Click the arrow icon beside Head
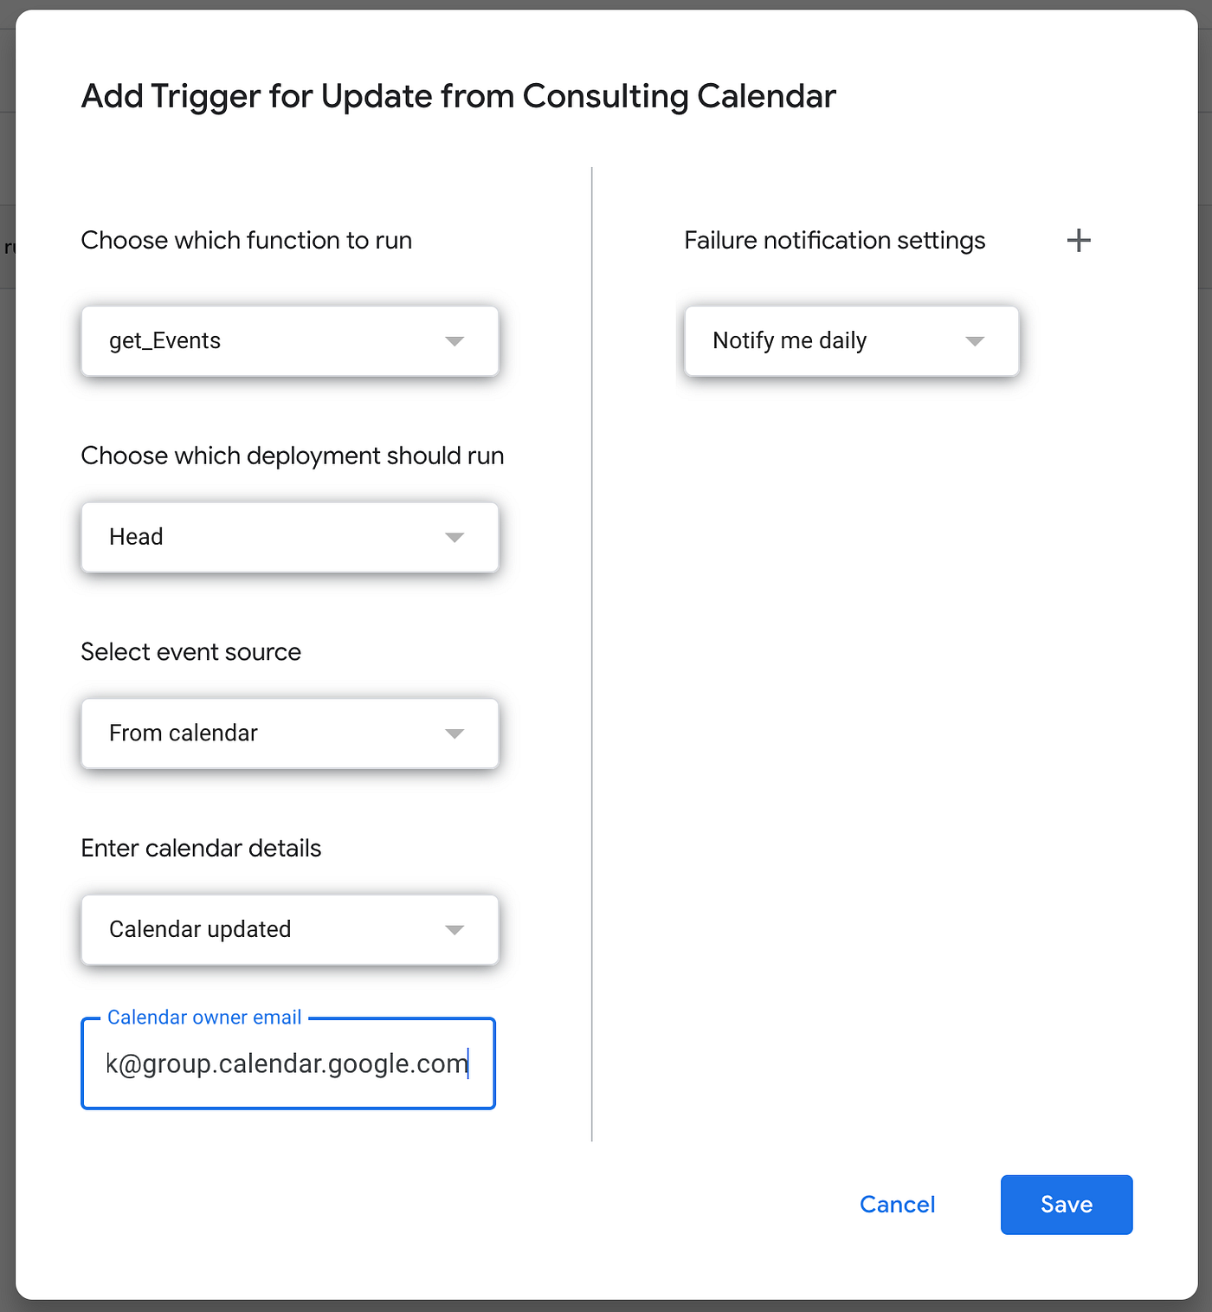This screenshot has width=1212, height=1312. point(455,538)
